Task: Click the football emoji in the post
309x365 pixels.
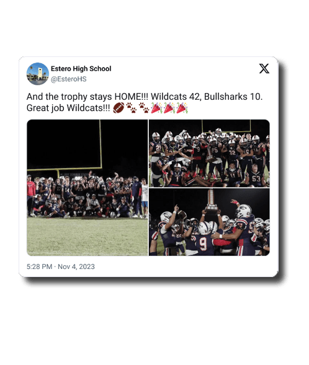Action: (119, 108)
